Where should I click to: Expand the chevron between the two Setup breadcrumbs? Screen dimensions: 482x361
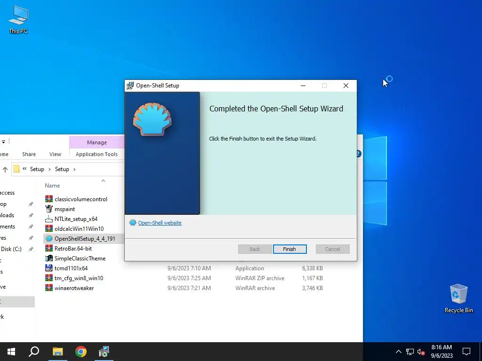49,169
